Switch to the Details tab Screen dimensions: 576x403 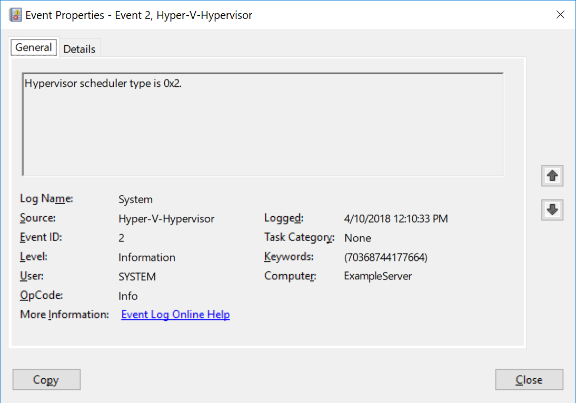80,48
